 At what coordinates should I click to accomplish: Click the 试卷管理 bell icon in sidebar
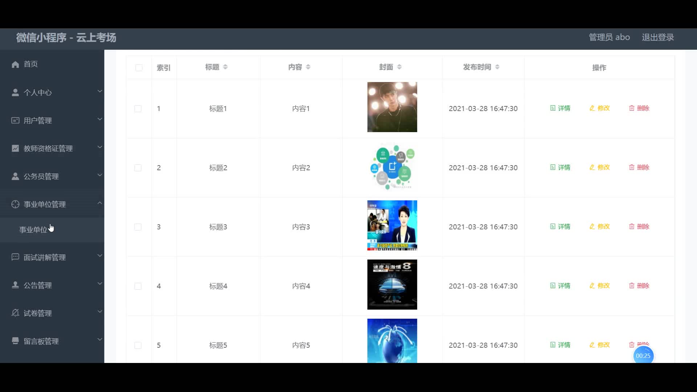point(15,313)
